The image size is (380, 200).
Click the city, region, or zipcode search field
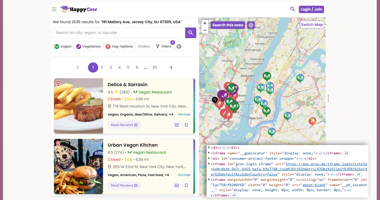tap(119, 33)
